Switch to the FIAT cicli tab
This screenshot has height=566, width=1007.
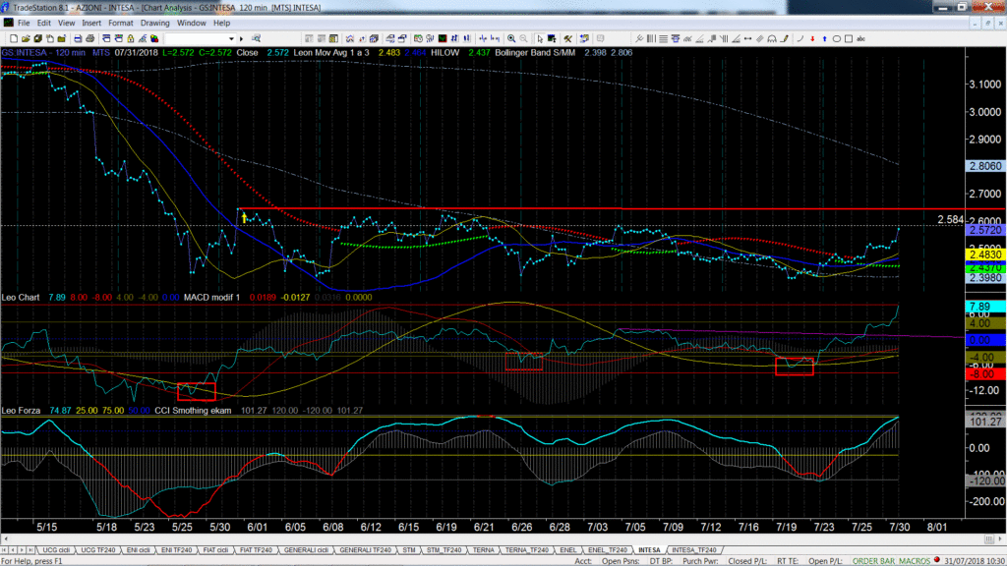(215, 550)
